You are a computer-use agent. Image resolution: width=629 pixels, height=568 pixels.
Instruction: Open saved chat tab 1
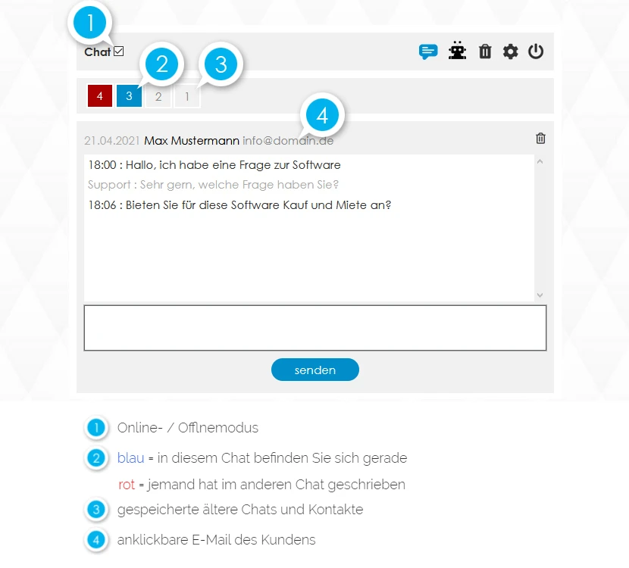click(187, 97)
